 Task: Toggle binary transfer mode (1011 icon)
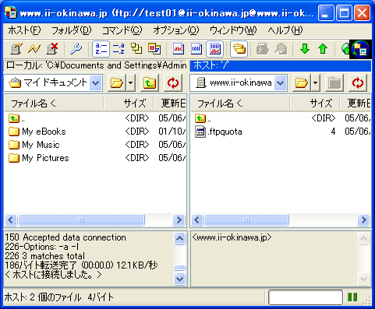pos(196,49)
